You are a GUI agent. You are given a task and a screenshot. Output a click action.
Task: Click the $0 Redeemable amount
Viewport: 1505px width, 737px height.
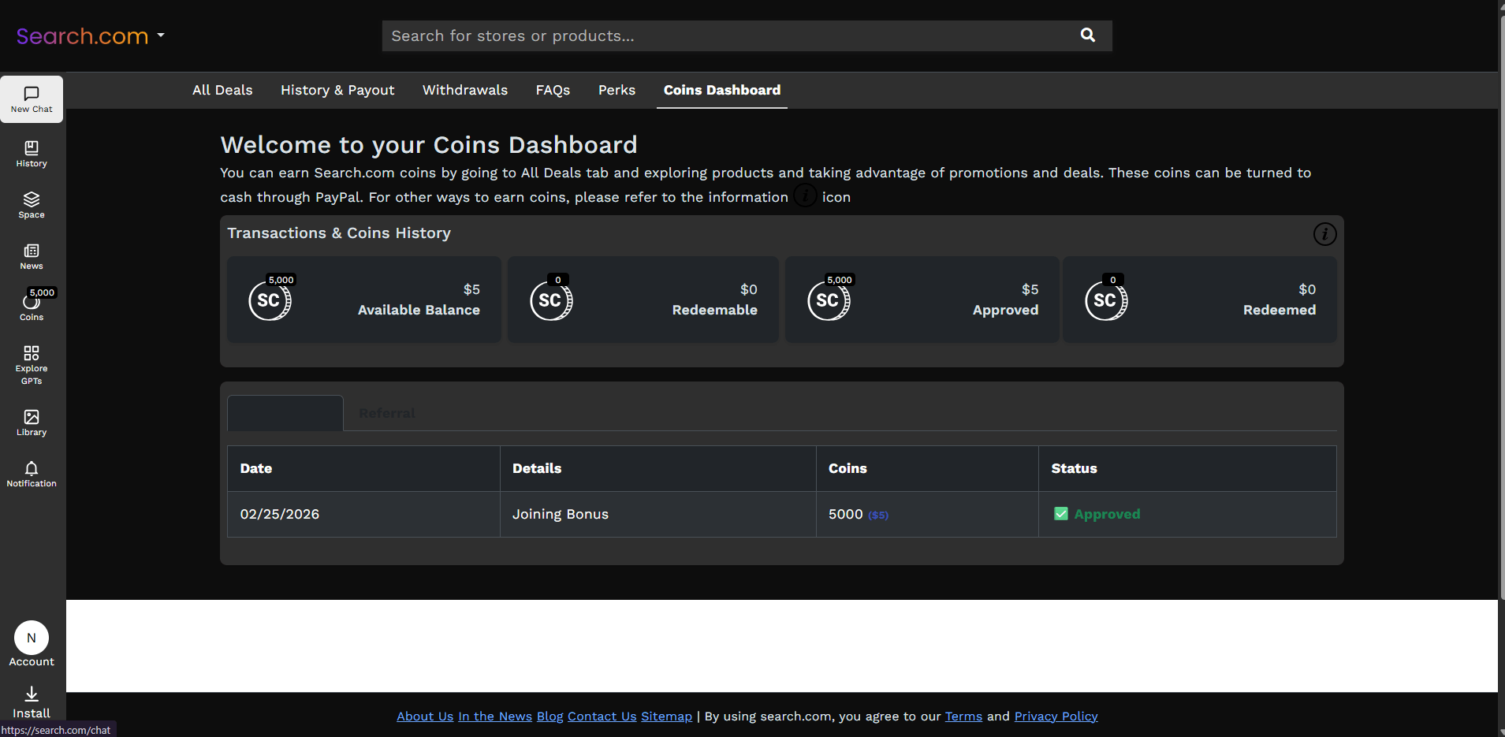coord(749,289)
